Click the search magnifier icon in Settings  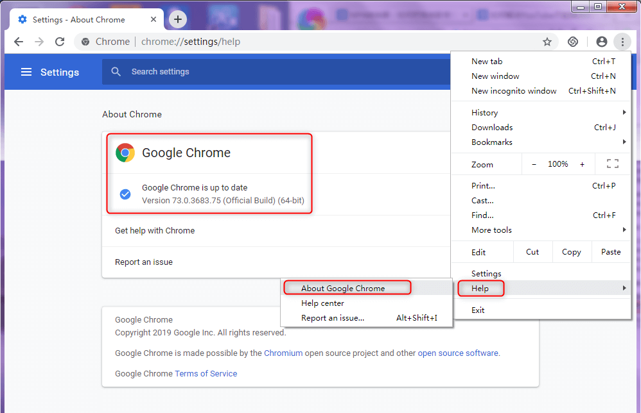116,72
